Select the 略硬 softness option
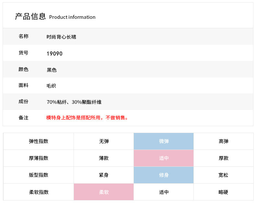 [x=223, y=192]
